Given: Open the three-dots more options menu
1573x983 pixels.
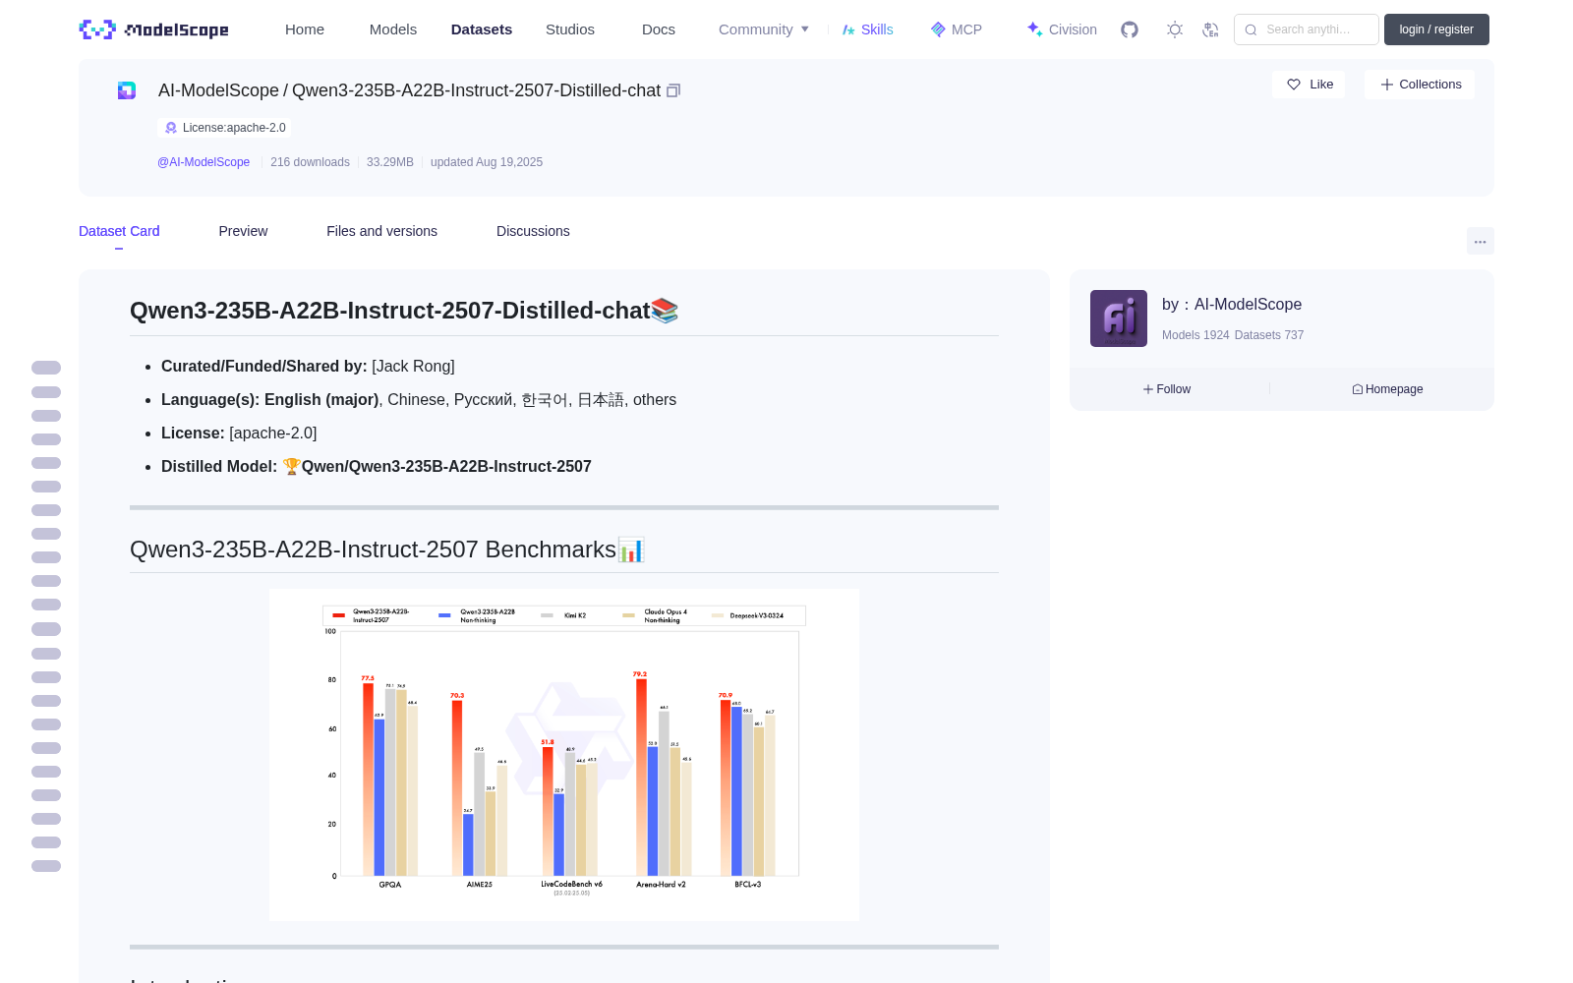Looking at the screenshot, I should coord(1480,241).
